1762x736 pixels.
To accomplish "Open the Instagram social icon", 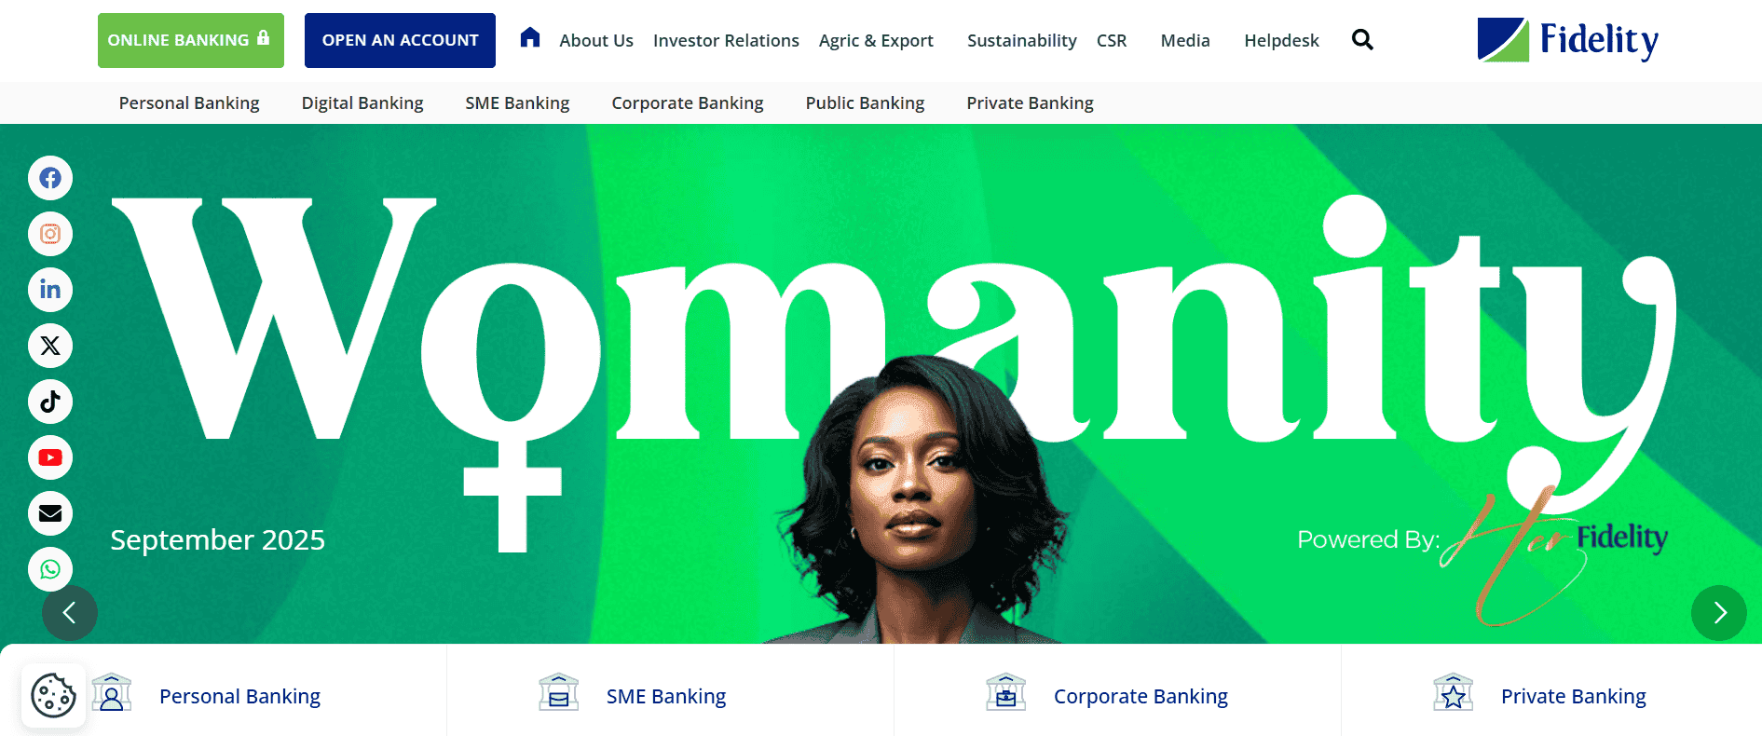I will [x=50, y=234].
